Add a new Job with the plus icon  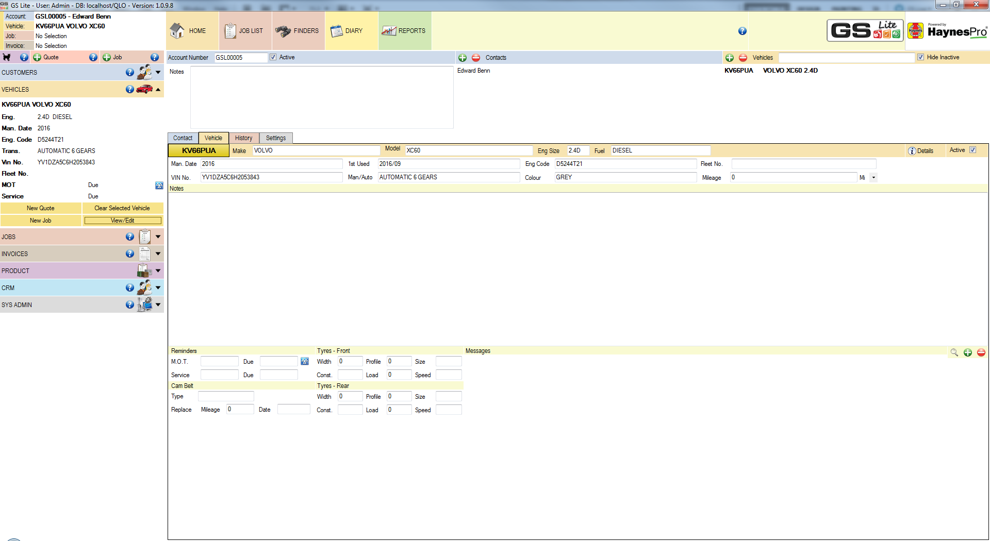click(107, 57)
